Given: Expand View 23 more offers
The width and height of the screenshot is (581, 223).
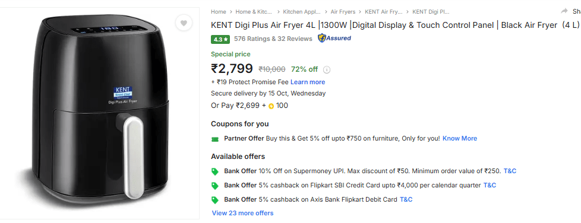Looking at the screenshot, I should coord(243,213).
